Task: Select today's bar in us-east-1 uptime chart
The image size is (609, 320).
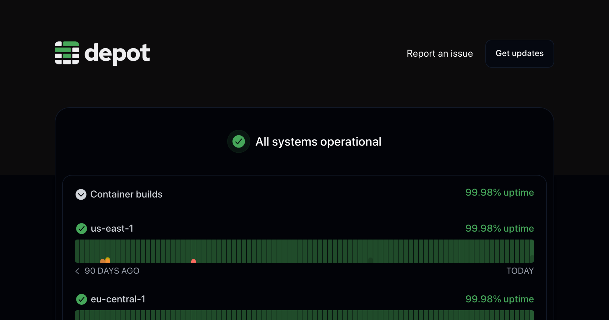Action: [x=532, y=251]
